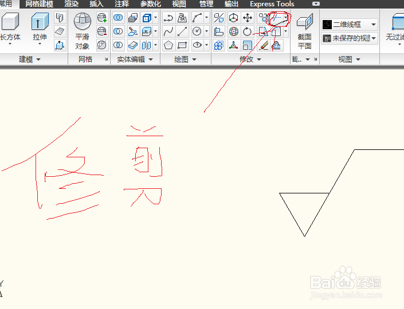Select the solid Union tool
This screenshot has width=404, height=309.
(x=118, y=18)
